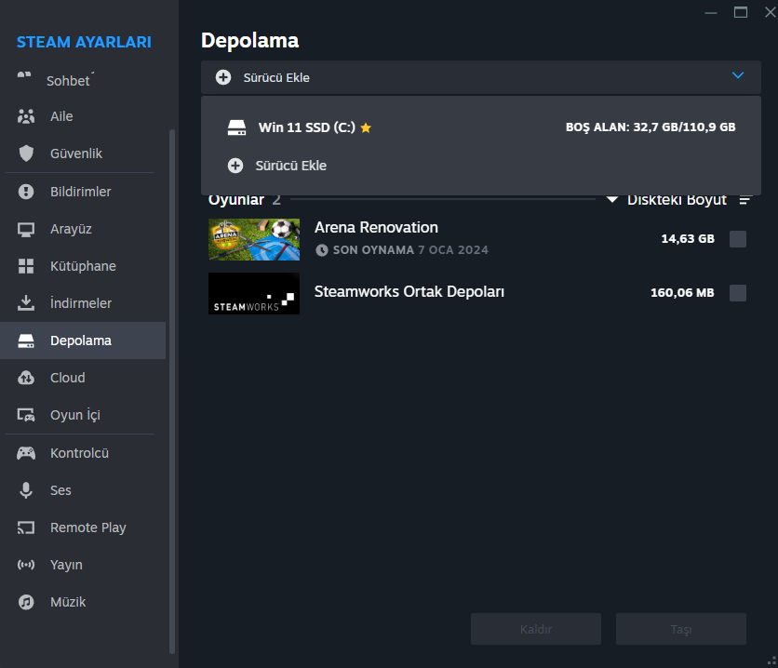
Task: Check the Arena Renovation checkbox
Action: [738, 239]
